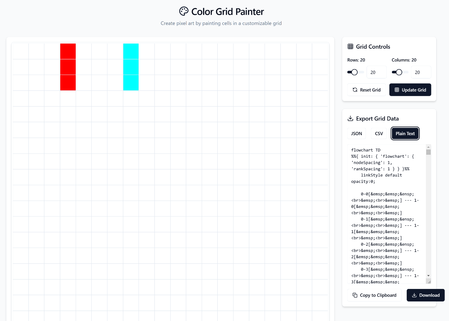Select the Plain Text export tab
449x321 pixels.
[405, 134]
